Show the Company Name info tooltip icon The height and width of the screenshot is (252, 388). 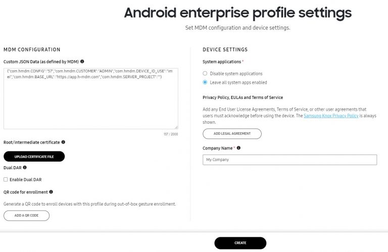click(238, 148)
